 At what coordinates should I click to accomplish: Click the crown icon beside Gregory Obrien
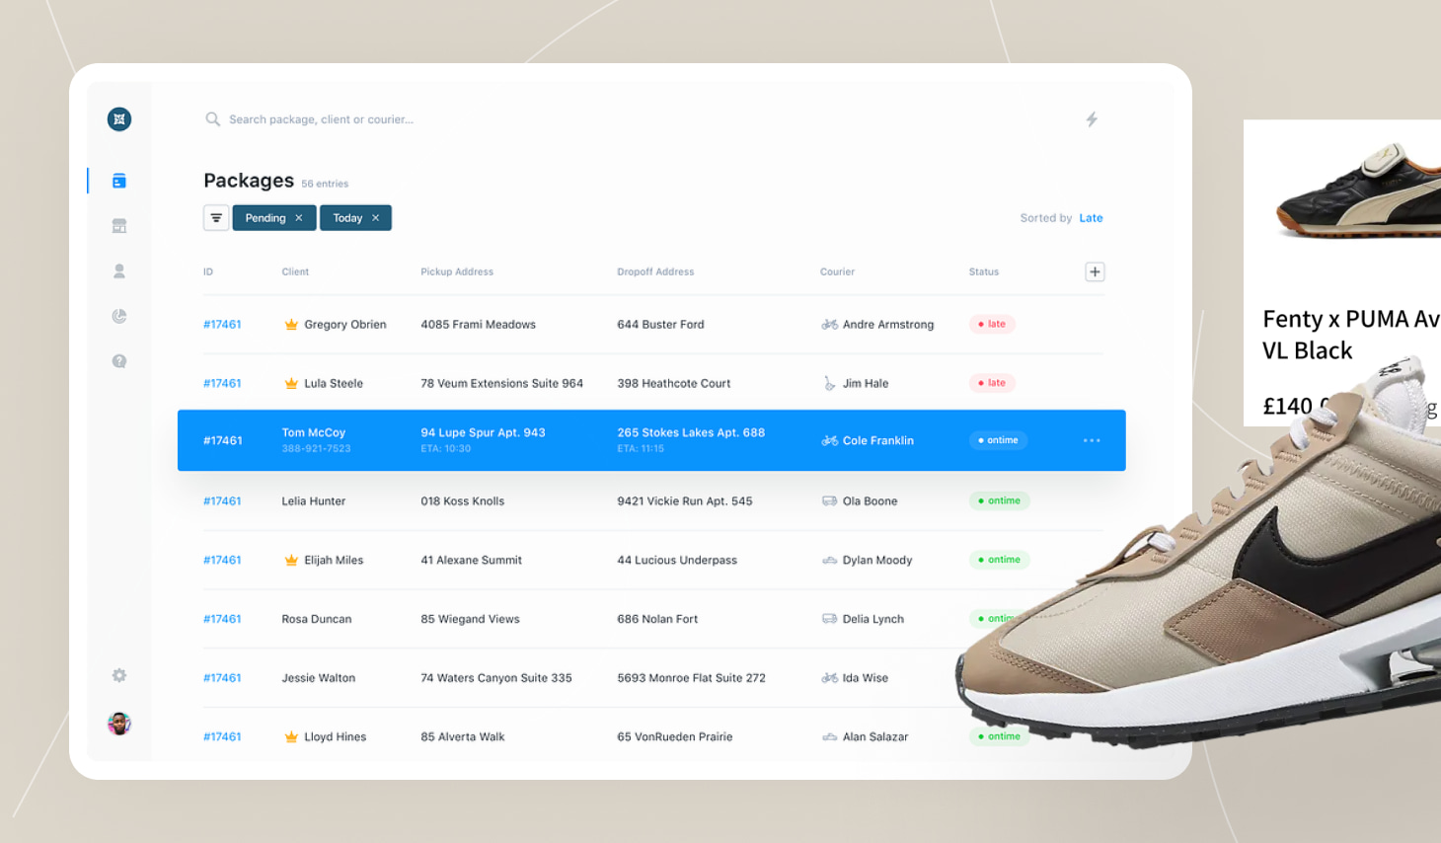coord(291,324)
